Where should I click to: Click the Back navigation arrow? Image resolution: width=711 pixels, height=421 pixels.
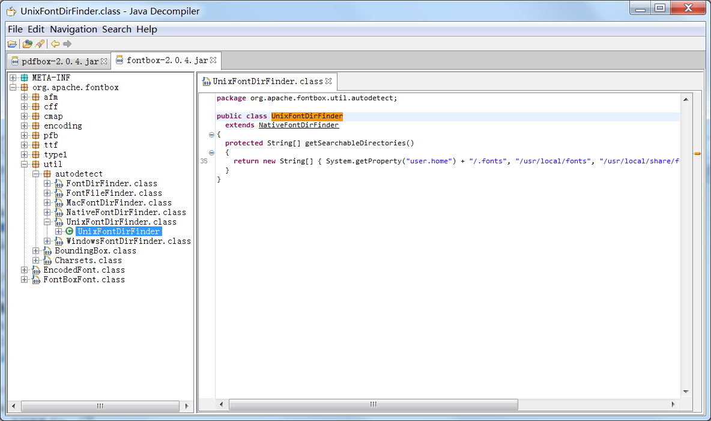click(x=55, y=44)
